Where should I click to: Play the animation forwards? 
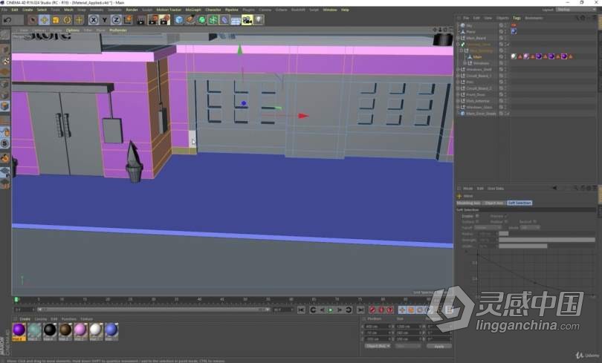coord(331,310)
